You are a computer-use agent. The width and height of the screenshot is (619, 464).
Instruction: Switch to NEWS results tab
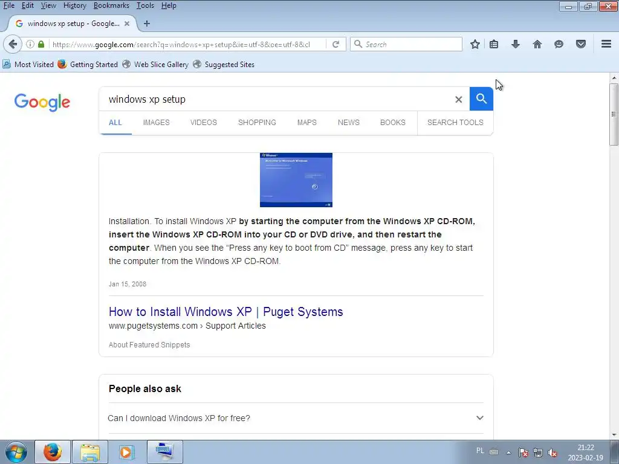(349, 122)
